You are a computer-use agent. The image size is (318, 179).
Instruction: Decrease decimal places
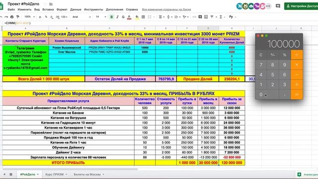[x=52, y=17]
